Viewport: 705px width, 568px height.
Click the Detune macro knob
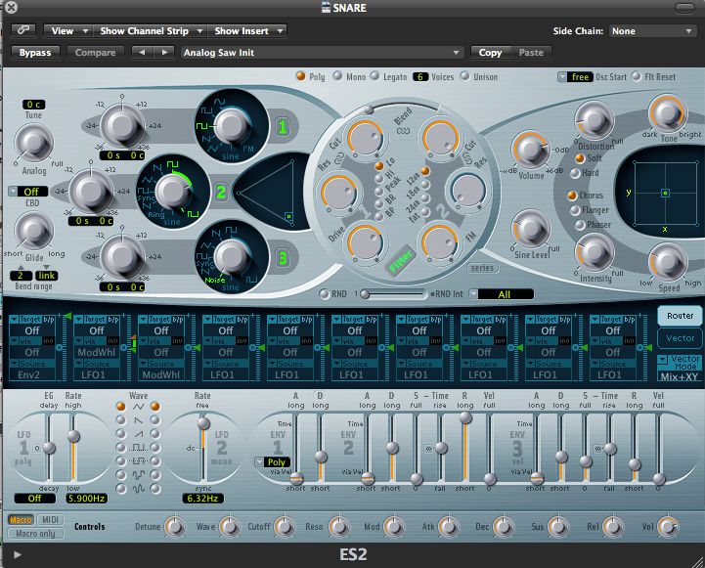(x=175, y=527)
